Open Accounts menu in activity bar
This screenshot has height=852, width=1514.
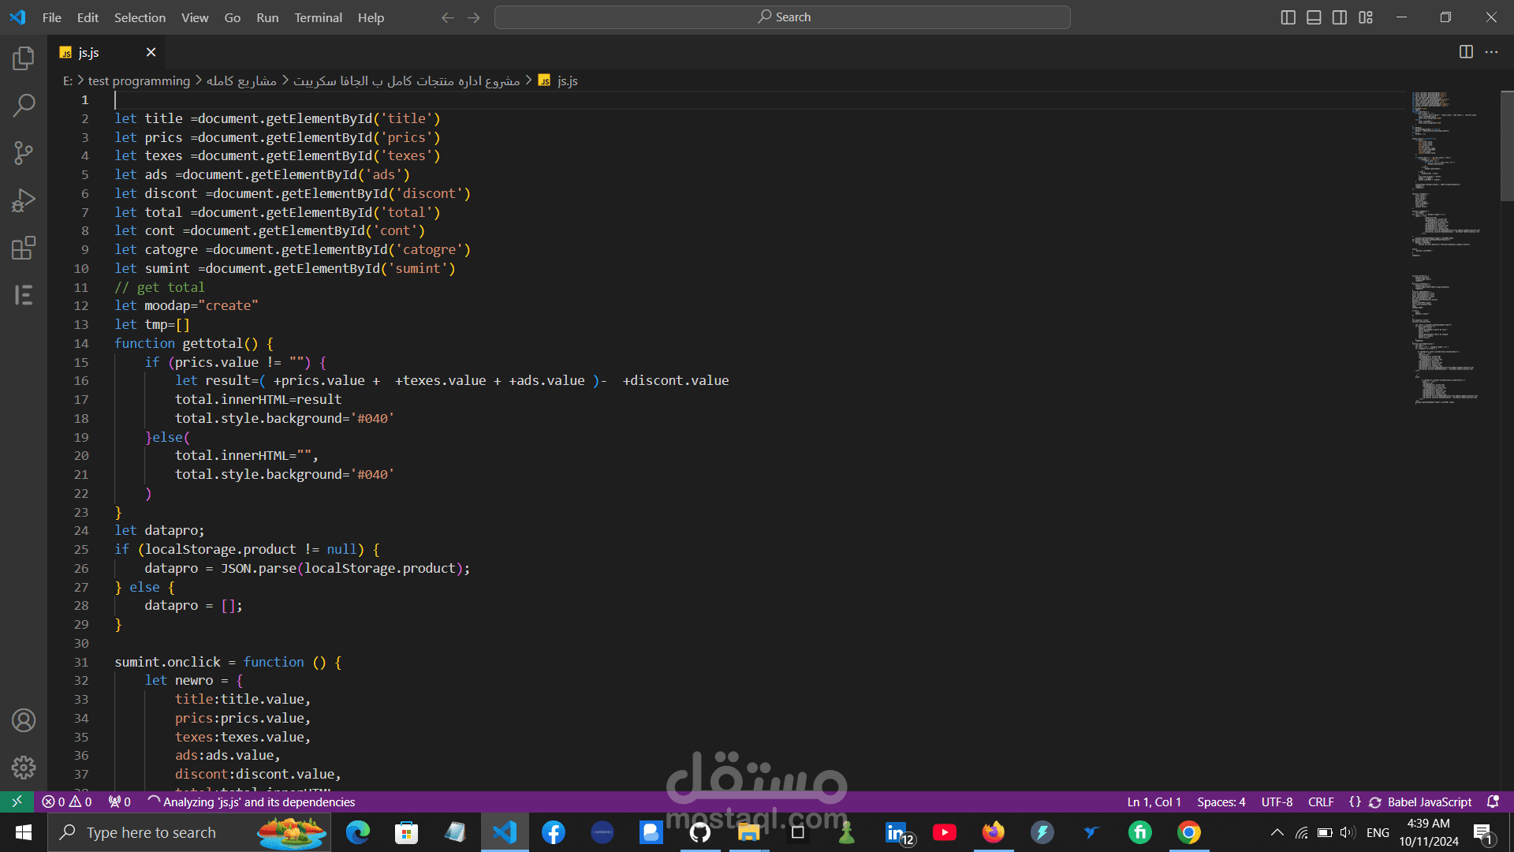[24, 720]
